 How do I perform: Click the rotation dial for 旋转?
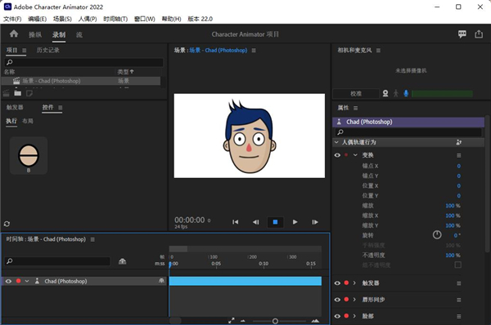click(x=437, y=234)
